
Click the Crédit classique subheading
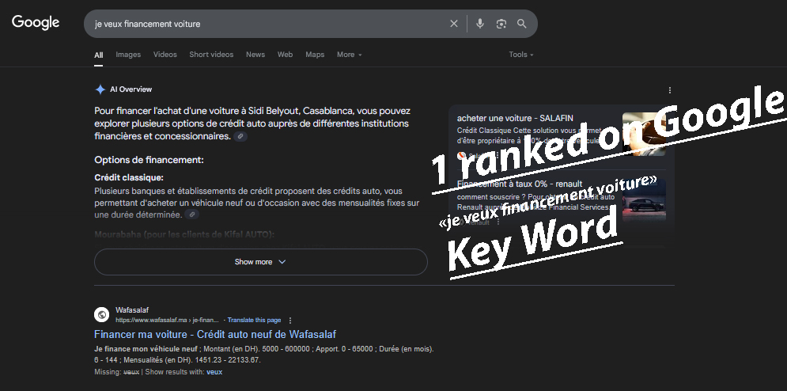click(x=129, y=177)
